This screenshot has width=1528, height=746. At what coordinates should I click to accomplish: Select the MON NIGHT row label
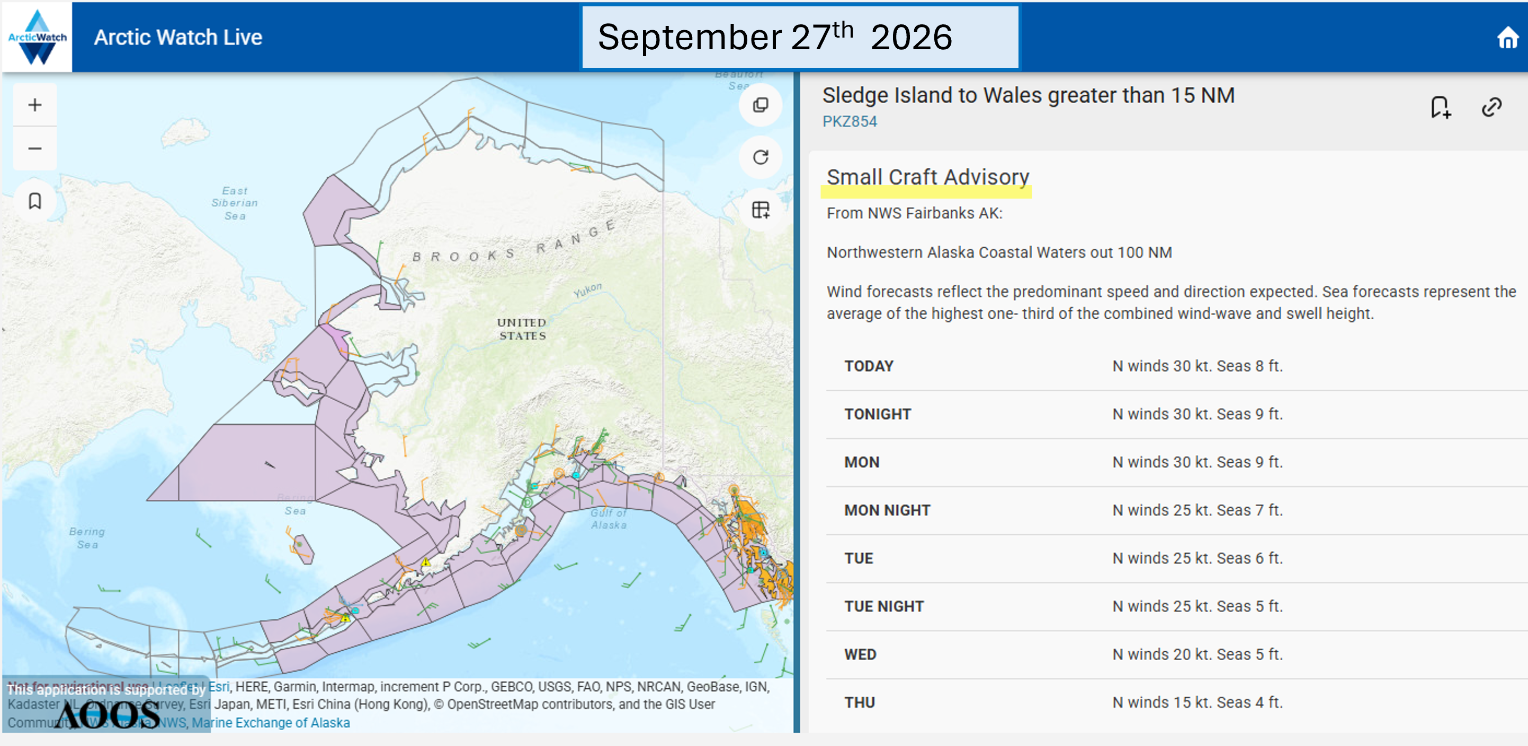tap(887, 510)
